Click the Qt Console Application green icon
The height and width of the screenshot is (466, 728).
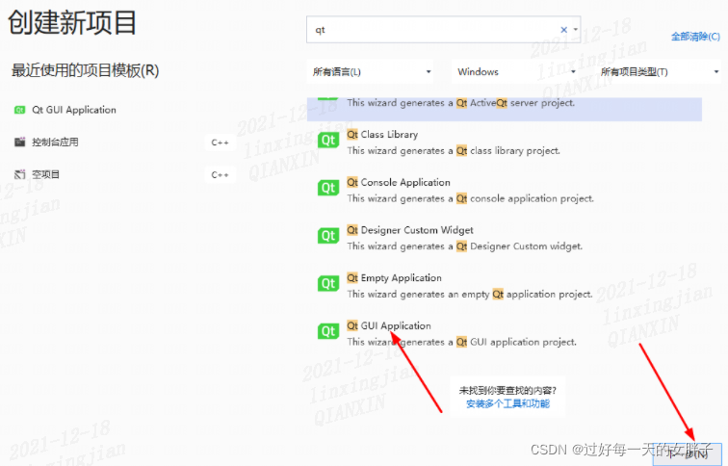(x=328, y=188)
